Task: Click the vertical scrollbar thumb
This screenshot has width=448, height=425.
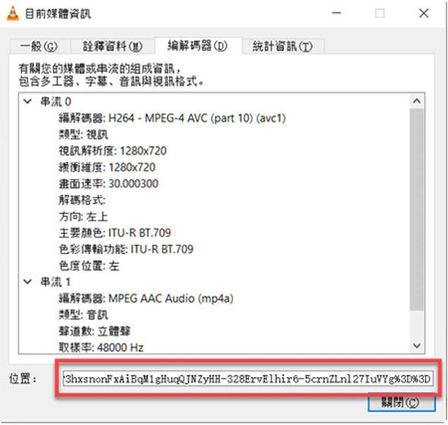Action: coord(417,209)
